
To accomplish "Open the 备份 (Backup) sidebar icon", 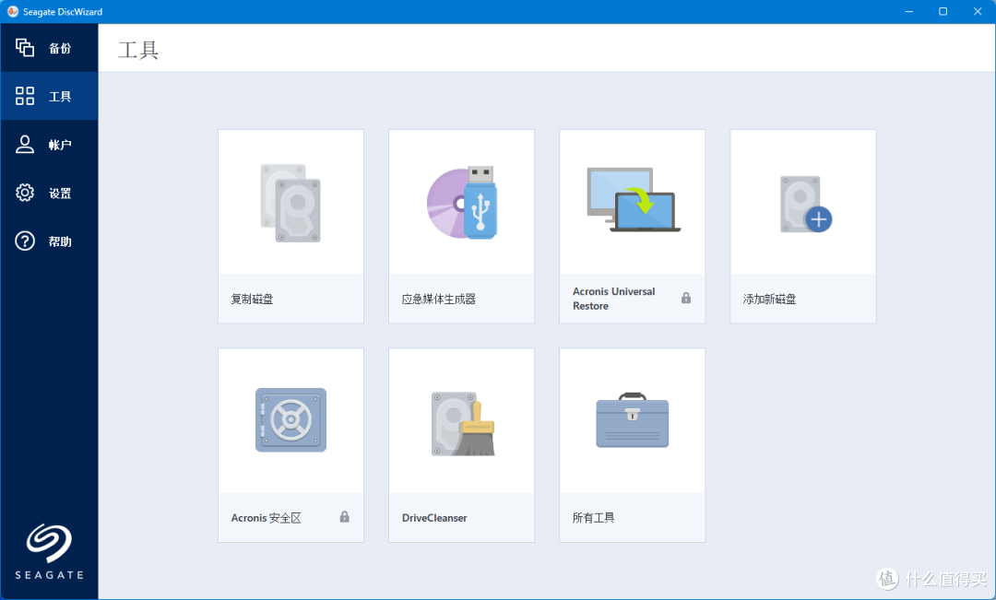I will pyautogui.click(x=25, y=48).
